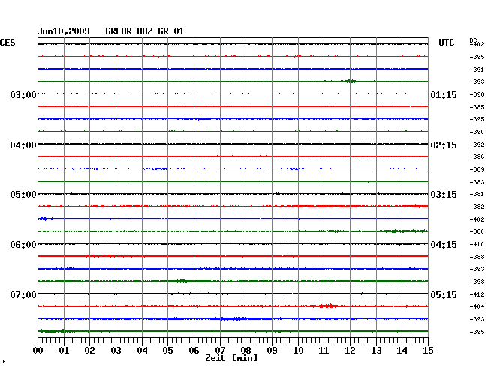
Task: Click the '05:15' UTC time label
Action: point(444,294)
